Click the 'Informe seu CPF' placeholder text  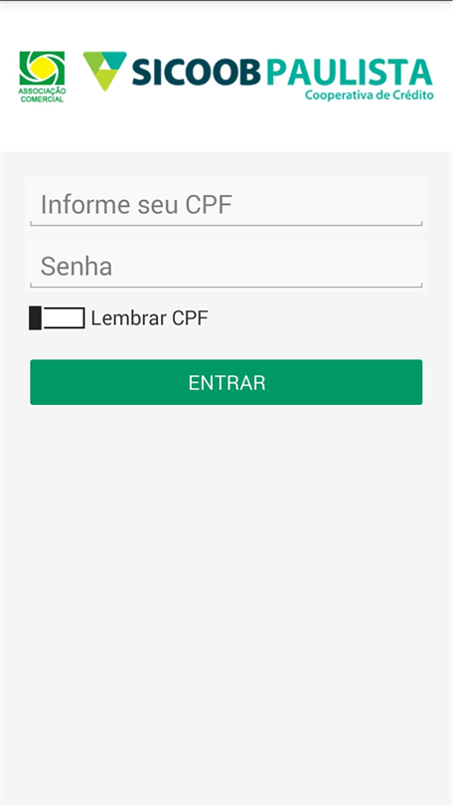tap(136, 205)
